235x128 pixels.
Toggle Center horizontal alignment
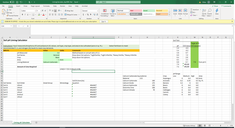[52, 15]
